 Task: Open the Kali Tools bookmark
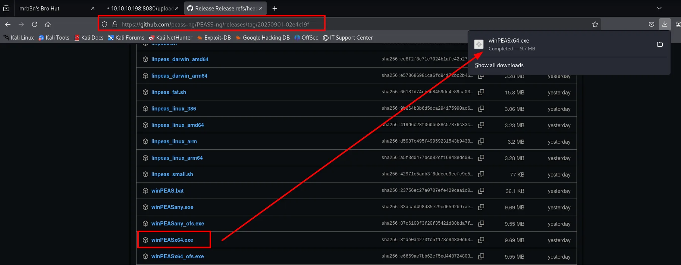(x=54, y=38)
